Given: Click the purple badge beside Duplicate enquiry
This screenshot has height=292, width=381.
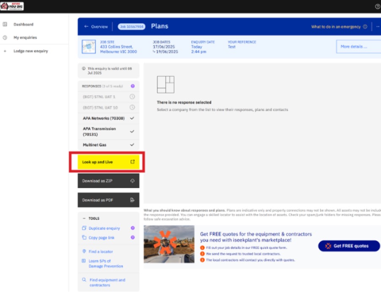Looking at the screenshot, I should tap(133, 228).
